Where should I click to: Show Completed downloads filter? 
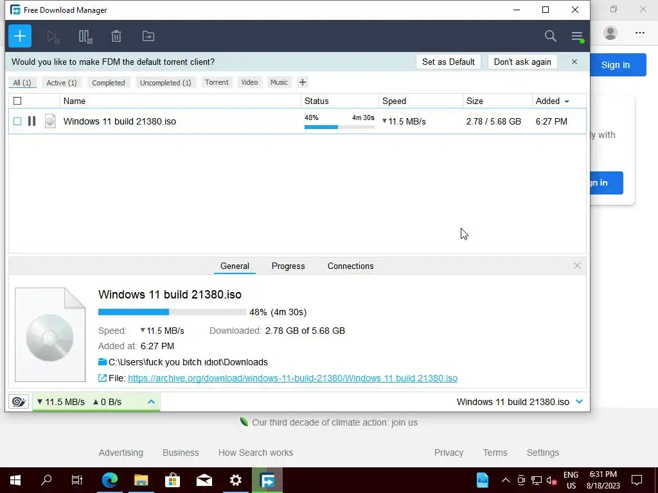tap(108, 83)
